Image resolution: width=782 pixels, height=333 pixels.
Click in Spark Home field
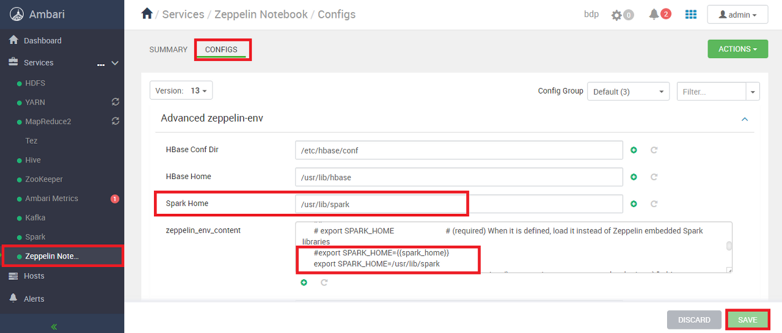(459, 204)
